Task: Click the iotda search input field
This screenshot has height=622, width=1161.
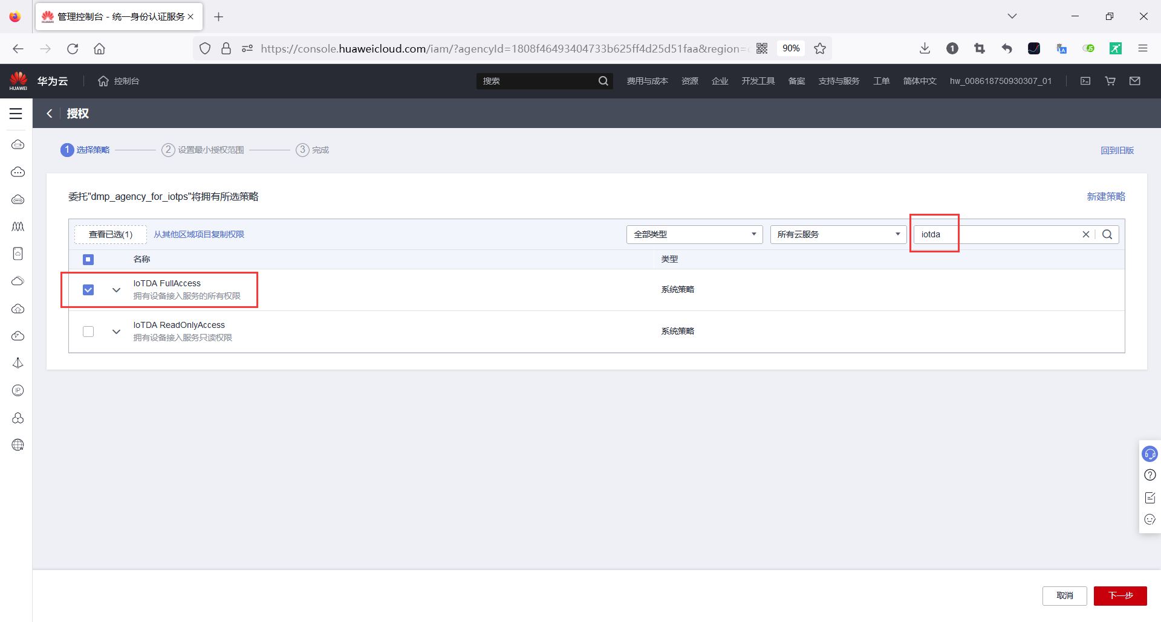Action: click(x=998, y=234)
